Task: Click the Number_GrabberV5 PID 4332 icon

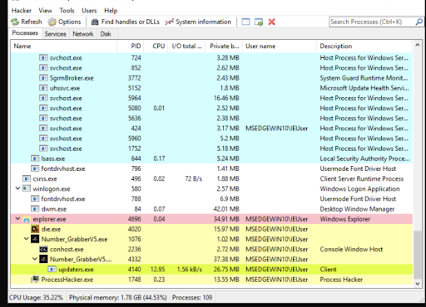Action: tap(43, 259)
